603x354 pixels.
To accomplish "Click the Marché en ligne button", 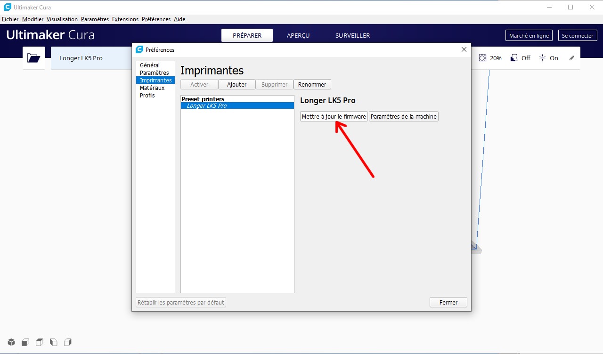I will pyautogui.click(x=529, y=36).
